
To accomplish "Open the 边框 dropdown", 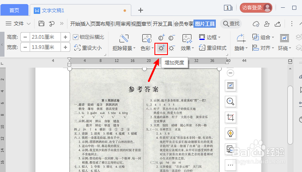I will click(210, 37).
